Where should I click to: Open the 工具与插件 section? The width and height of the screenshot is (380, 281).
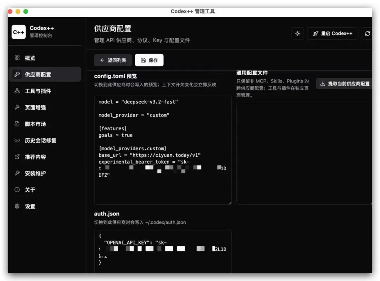45,91
